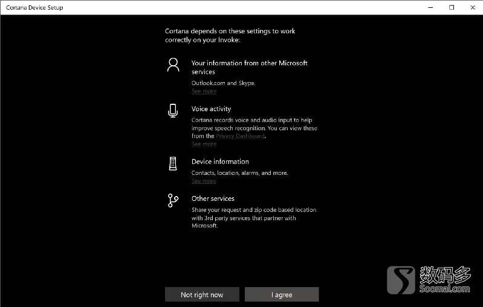Click the person icon beside Microsoft services
The image size is (483, 307).
[173, 65]
